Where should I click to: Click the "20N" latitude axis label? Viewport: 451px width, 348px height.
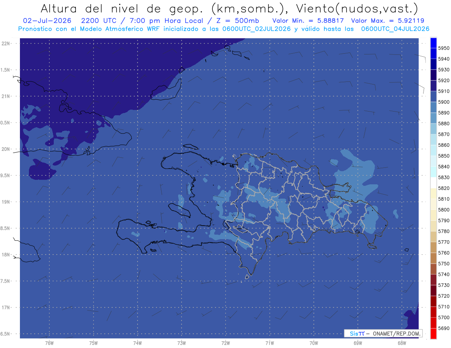[x=5, y=149]
